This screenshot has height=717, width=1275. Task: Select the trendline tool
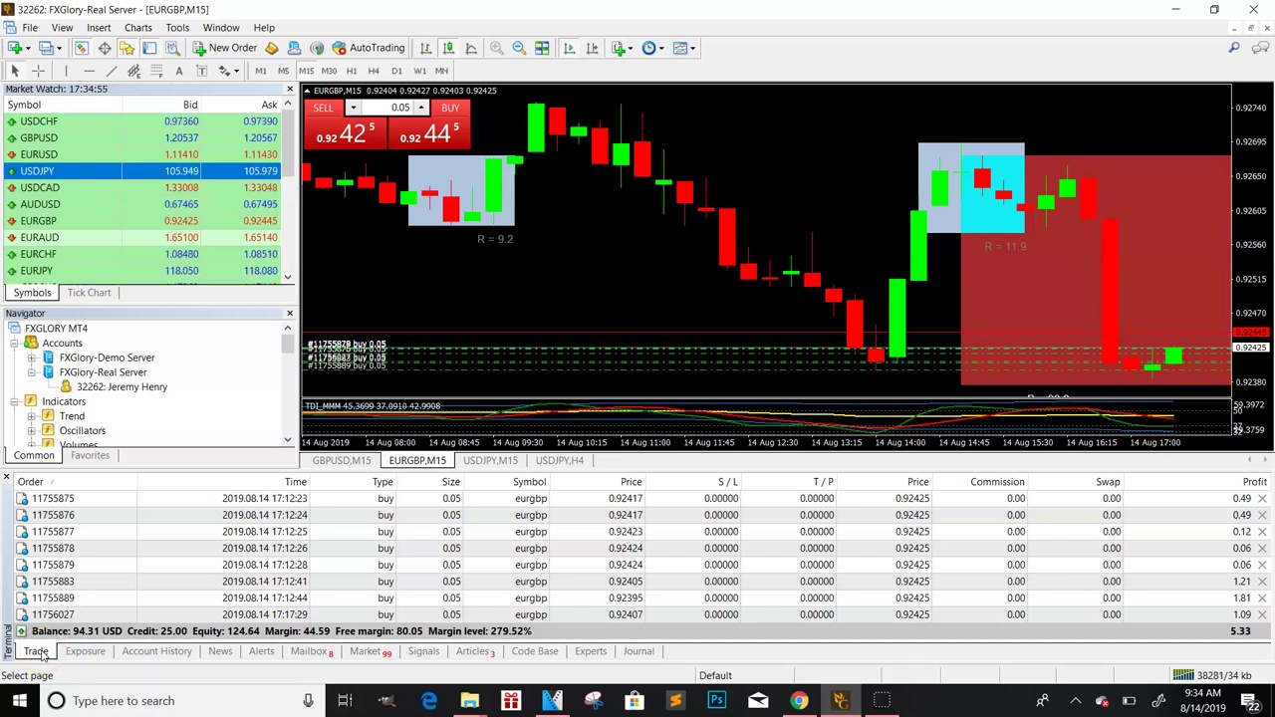tap(111, 71)
